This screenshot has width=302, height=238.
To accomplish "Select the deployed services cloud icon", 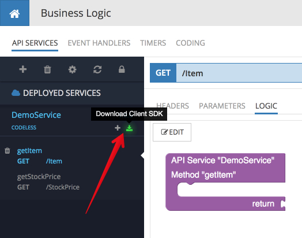I will coord(16,93).
